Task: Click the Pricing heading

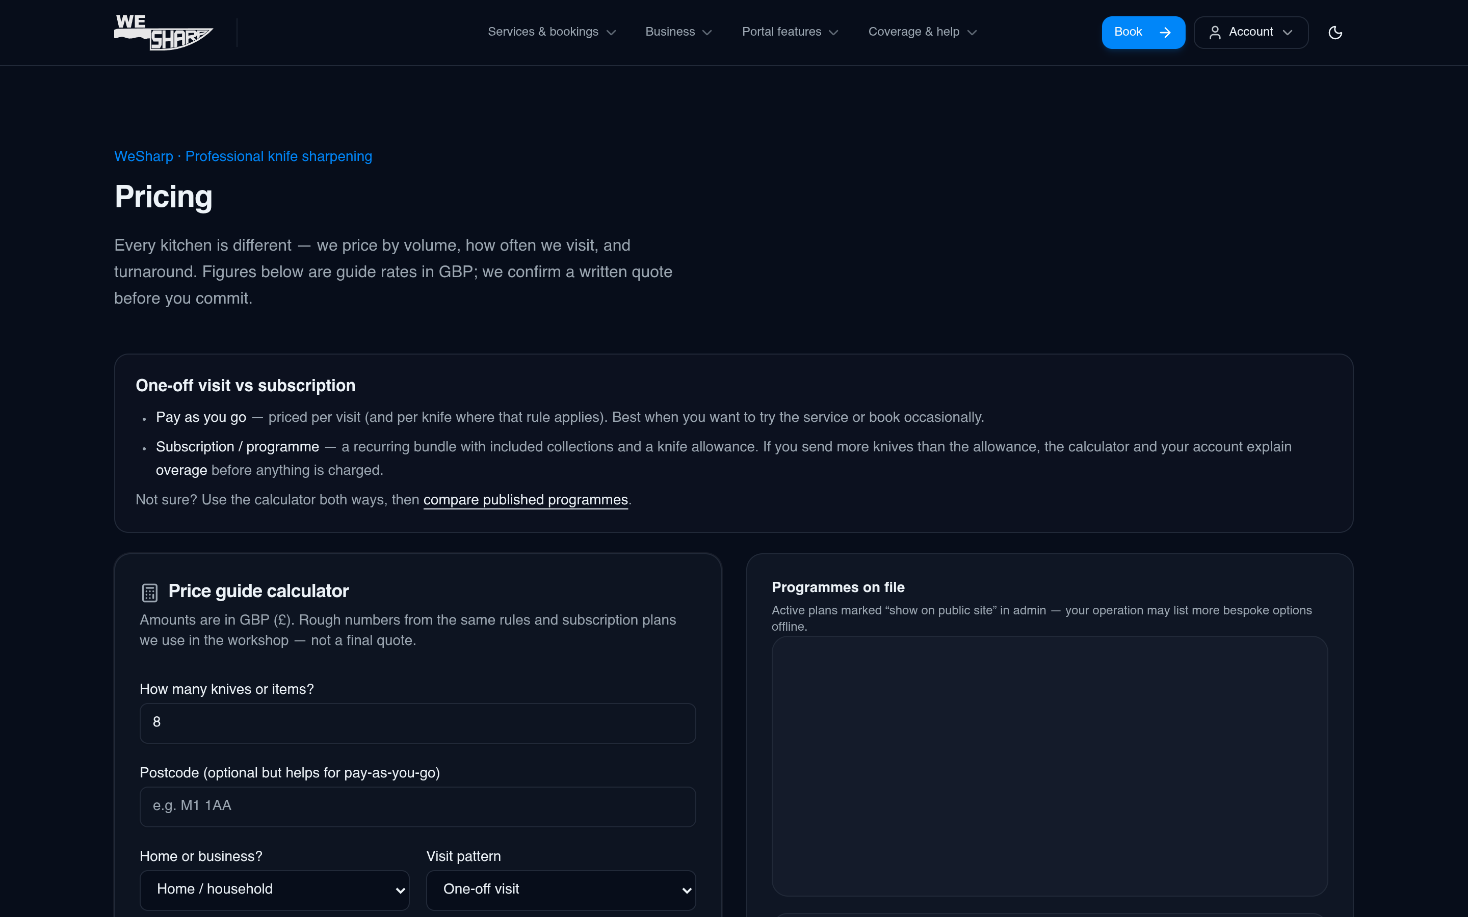Action: click(163, 197)
